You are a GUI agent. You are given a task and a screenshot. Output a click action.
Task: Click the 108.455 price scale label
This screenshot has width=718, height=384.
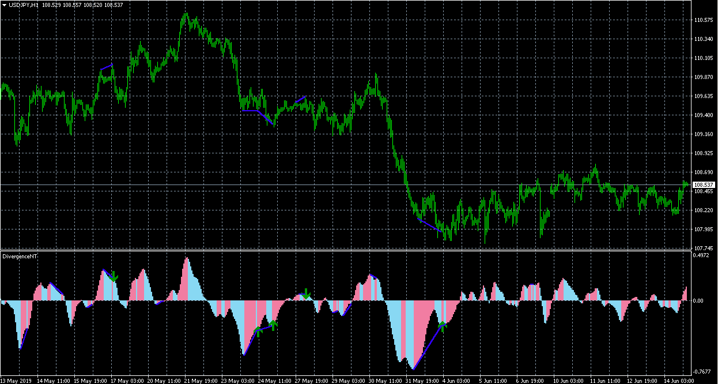[704, 191]
